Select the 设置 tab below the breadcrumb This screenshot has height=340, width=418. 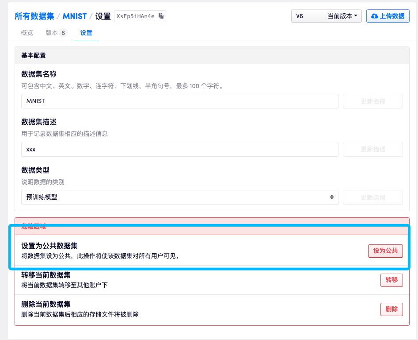click(x=86, y=33)
